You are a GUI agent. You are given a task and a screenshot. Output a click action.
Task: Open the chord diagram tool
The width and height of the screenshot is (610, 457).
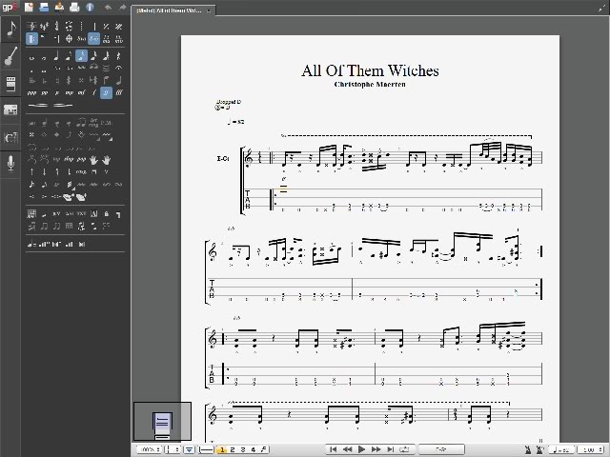31,213
